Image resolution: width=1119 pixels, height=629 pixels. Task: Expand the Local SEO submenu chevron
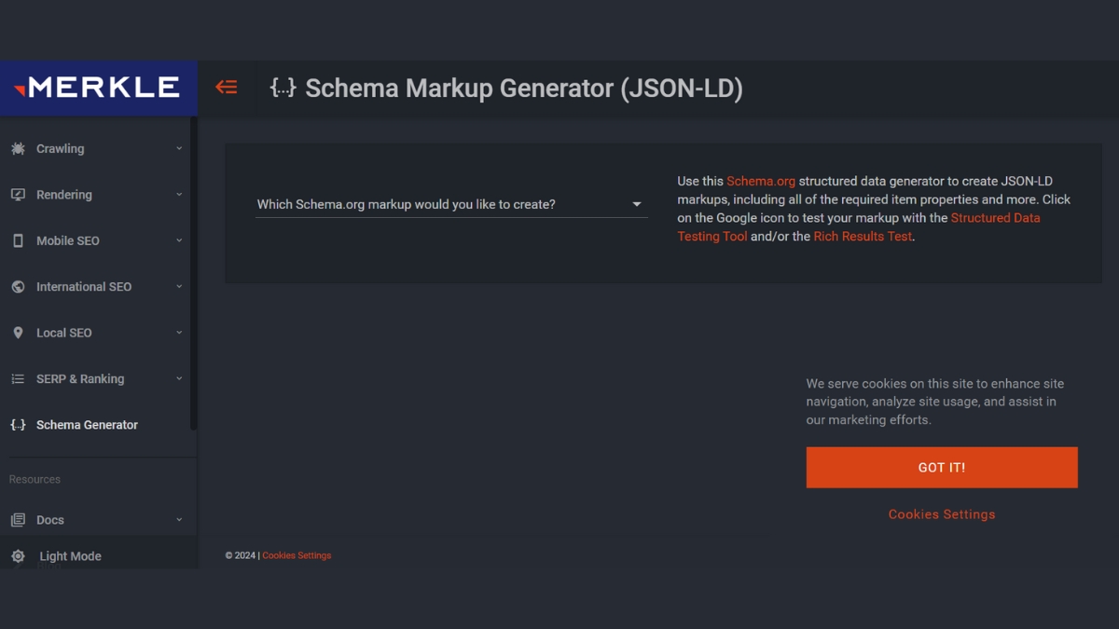179,333
